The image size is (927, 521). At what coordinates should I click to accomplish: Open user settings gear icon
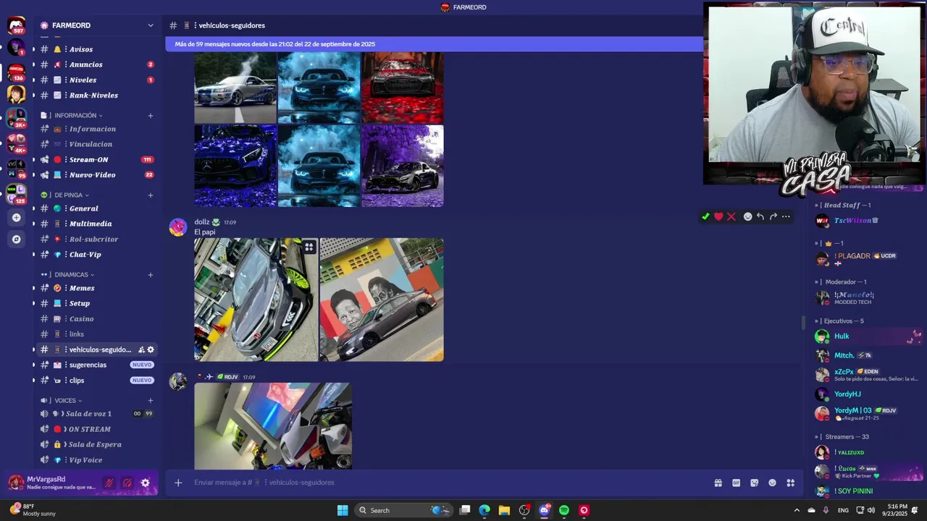146,483
